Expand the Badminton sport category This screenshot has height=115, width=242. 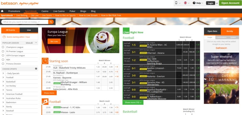click(x=3, y=102)
